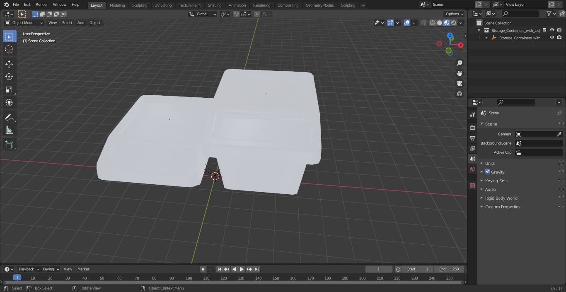Jump to the end frame
The image size is (566, 292).
click(256, 269)
